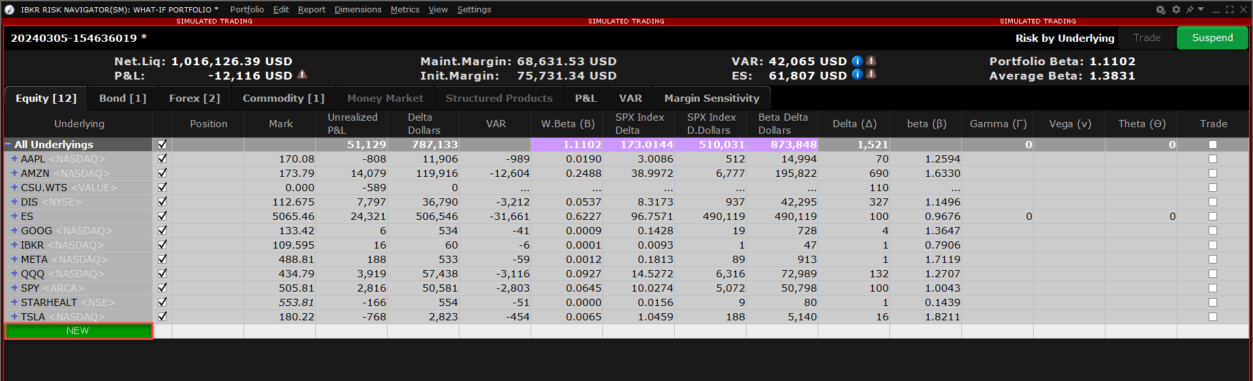Viewport: 1253px width, 381px height.
Task: Maximize the window using the fullscreen icon
Action: [x=1230, y=10]
